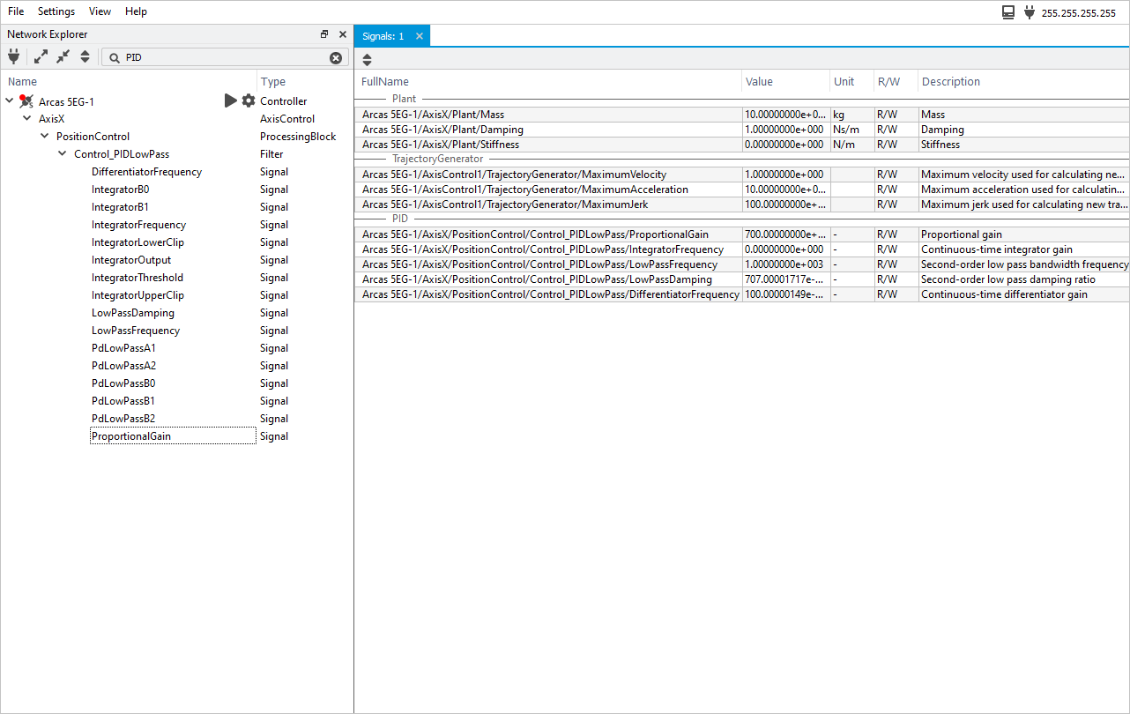This screenshot has width=1130, height=714.
Task: Click the plug icon beside the IP address
Action: click(x=1029, y=12)
